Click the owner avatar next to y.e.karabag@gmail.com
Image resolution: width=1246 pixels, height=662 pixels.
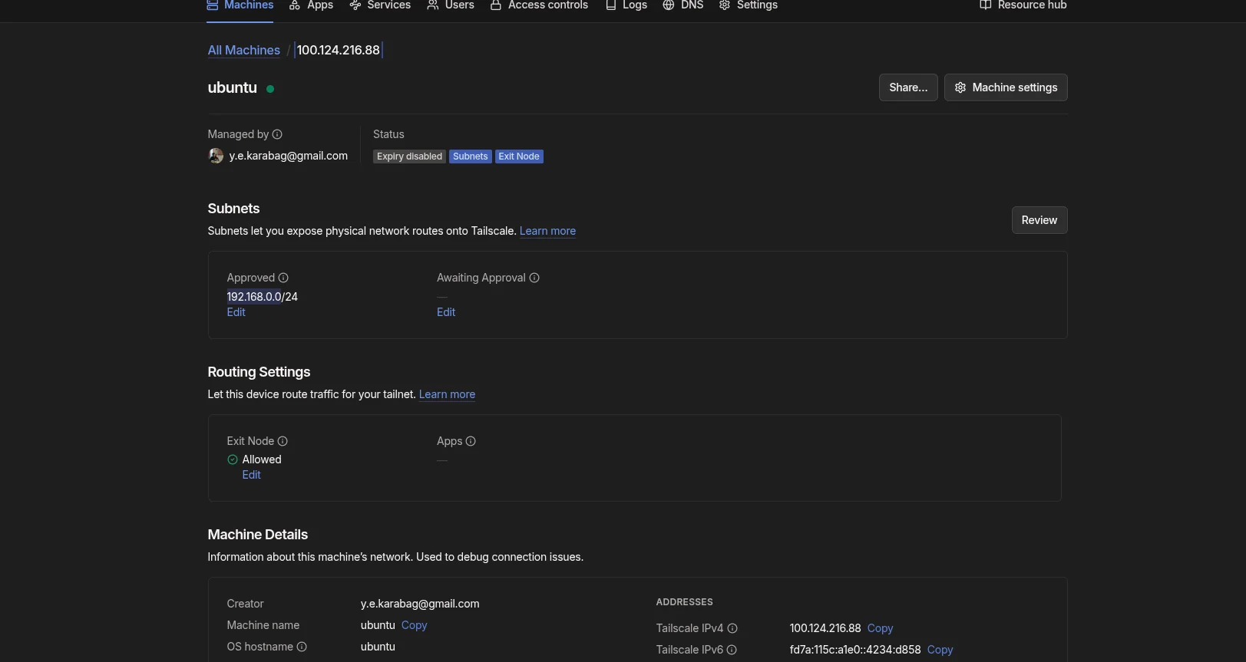point(216,156)
